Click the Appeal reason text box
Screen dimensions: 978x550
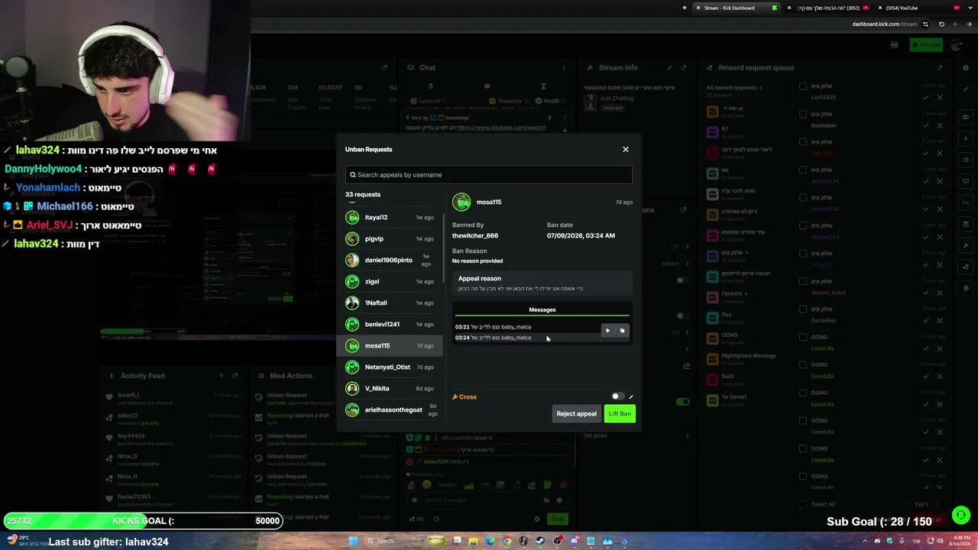click(x=542, y=283)
